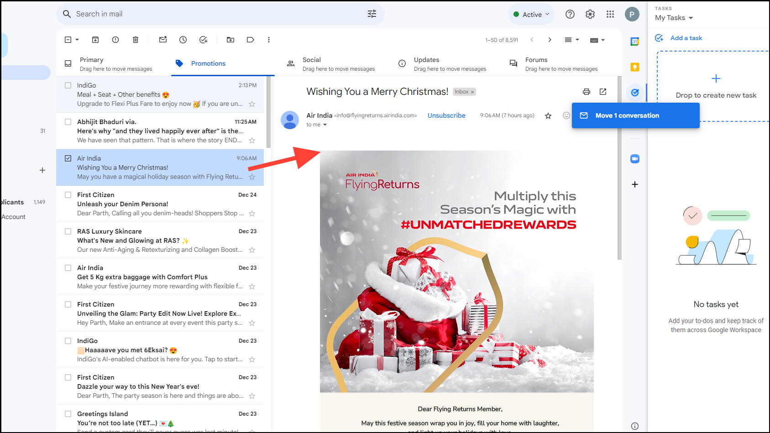Select the RAS Luxury Skincare email checkbox
Viewport: 770px width, 433px height.
point(68,231)
